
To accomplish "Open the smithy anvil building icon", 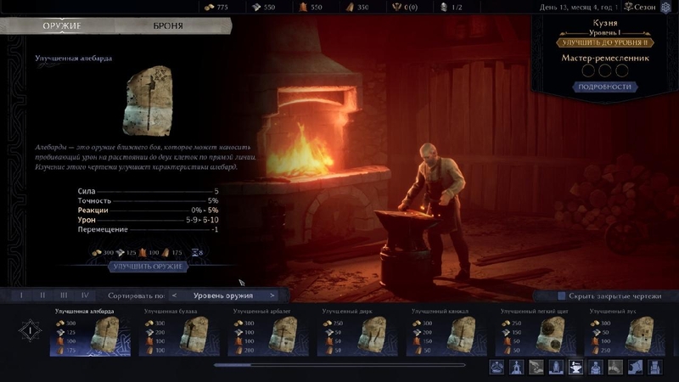I will [576, 367].
